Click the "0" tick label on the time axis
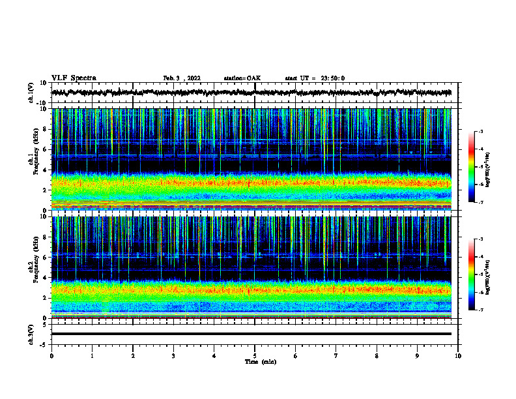This screenshot has width=516, height=399. pos(51,356)
